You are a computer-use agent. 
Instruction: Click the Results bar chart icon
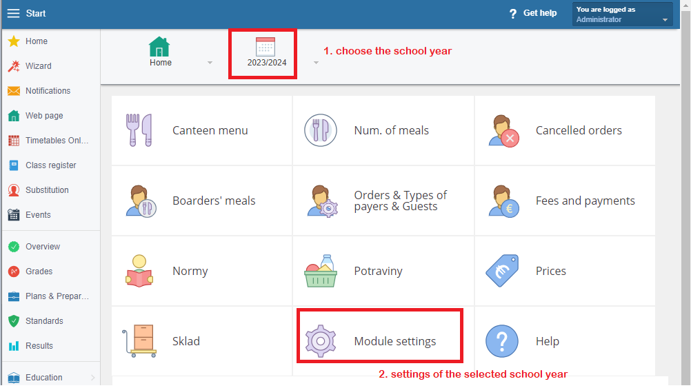tap(14, 346)
